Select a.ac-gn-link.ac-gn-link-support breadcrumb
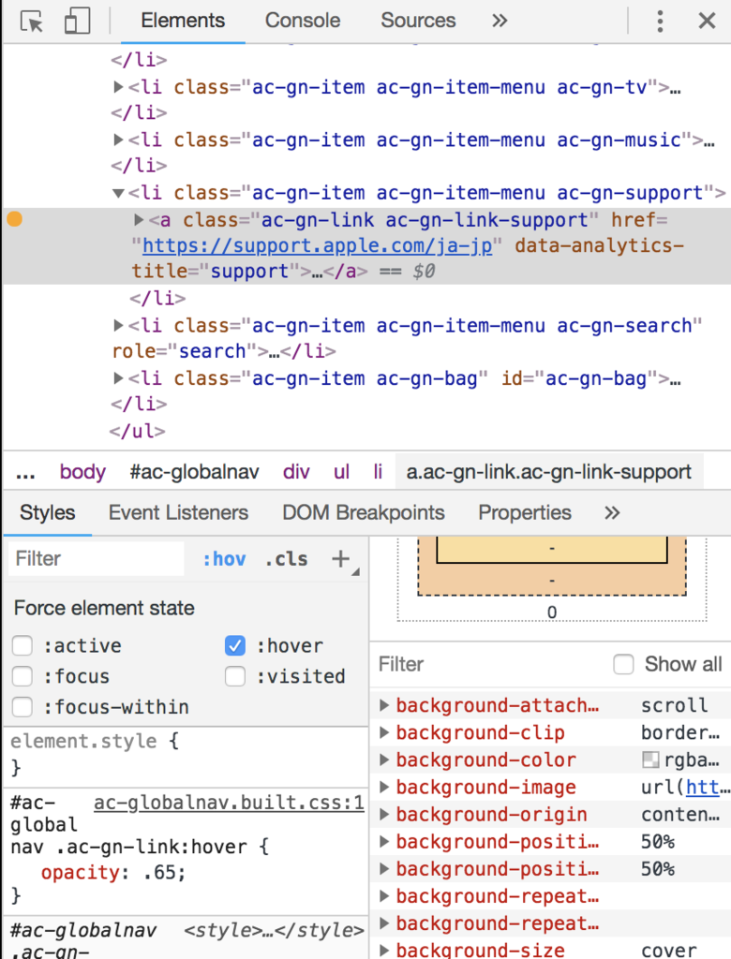This screenshot has height=959, width=731. [x=549, y=472]
